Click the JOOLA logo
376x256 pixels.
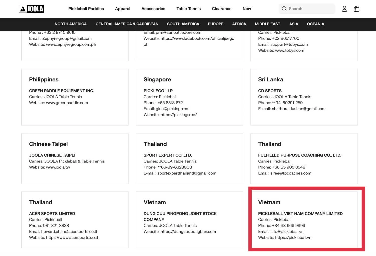[x=31, y=9]
